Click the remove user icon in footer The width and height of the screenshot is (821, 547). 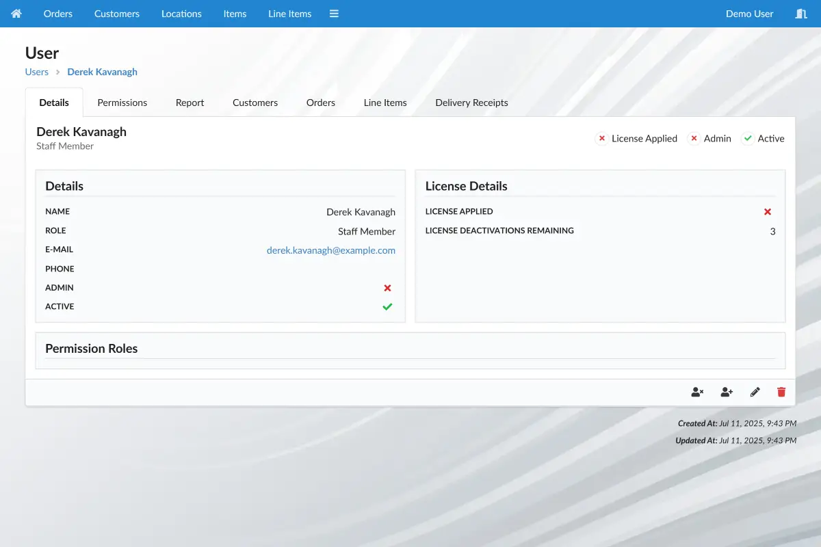697,392
